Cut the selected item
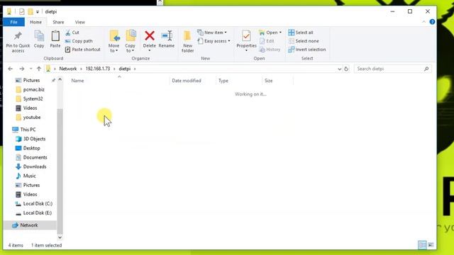The width and height of the screenshot is (454, 255). tap(72, 33)
